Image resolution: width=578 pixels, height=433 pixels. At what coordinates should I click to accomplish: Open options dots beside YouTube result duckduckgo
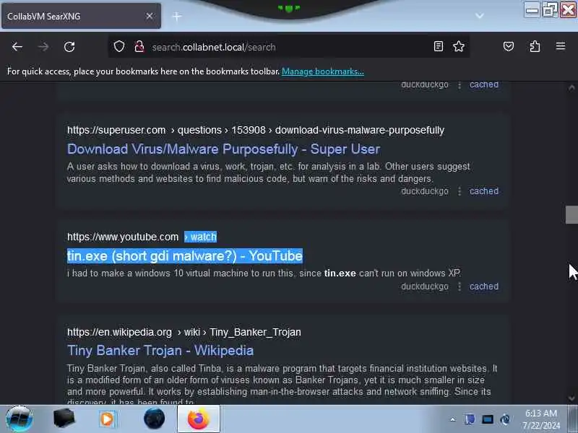tap(460, 287)
